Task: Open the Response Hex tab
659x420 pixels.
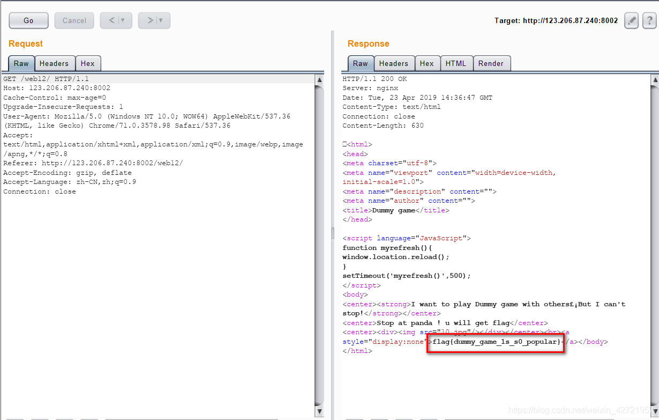Action: [x=427, y=63]
